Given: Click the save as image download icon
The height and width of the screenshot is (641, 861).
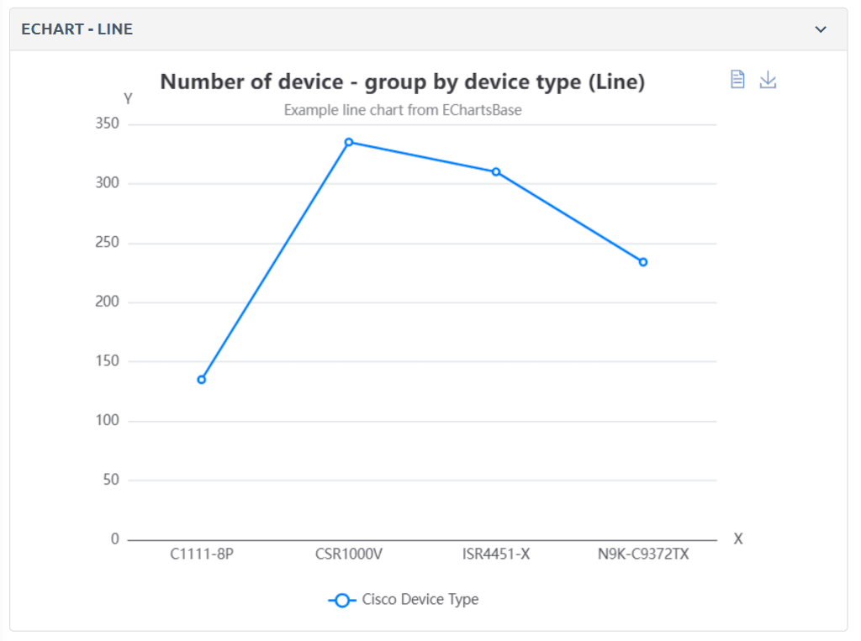Looking at the screenshot, I should tap(768, 80).
